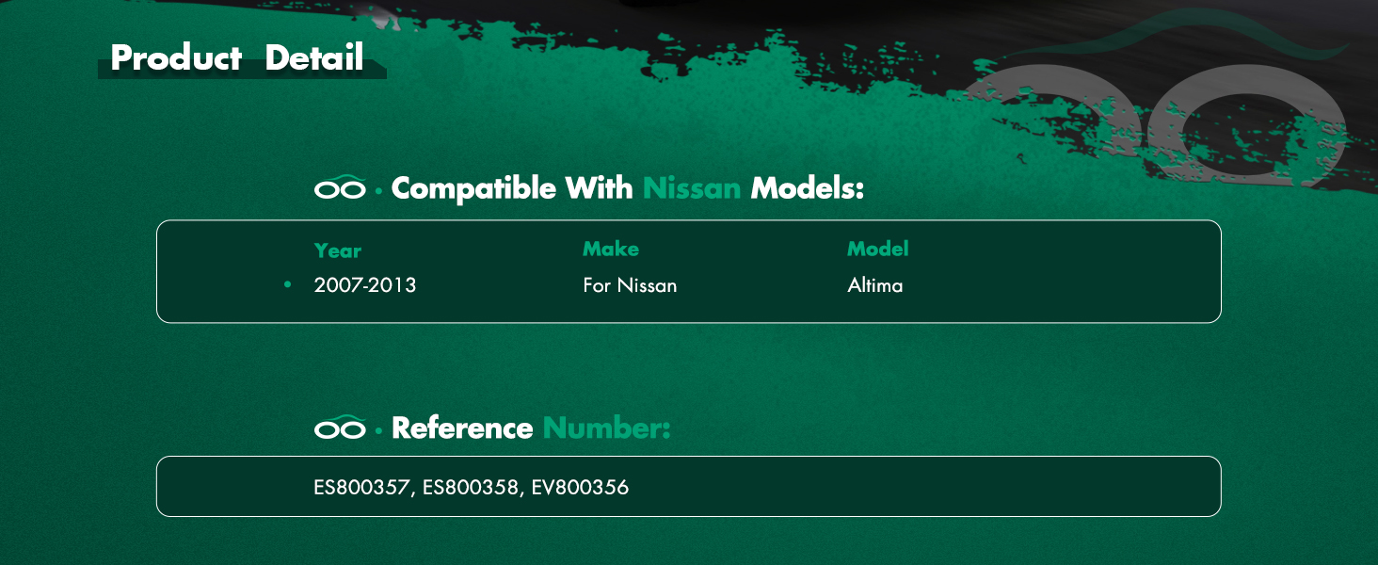The width and height of the screenshot is (1378, 565).
Task: Click the green Nissan word in heading
Action: [x=692, y=188]
